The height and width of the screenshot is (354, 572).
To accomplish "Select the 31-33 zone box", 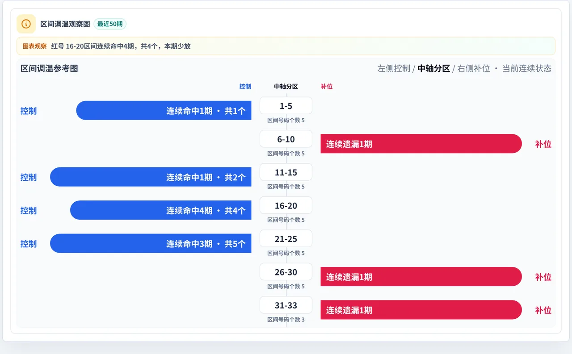I will coord(286,305).
